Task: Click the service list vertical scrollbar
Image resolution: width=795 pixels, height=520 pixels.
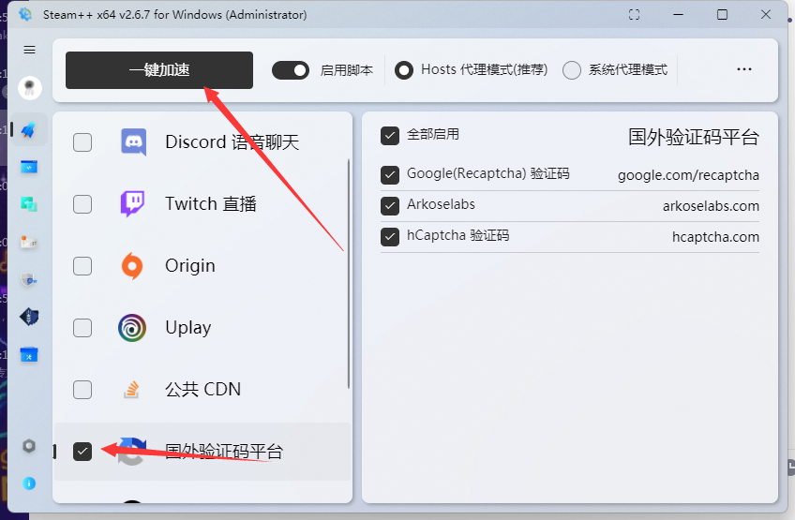Action: (349, 272)
